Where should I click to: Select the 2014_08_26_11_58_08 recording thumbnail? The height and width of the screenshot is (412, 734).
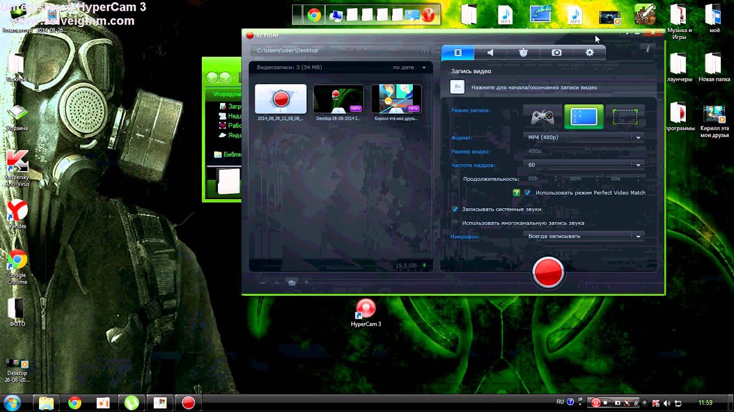pyautogui.click(x=280, y=99)
